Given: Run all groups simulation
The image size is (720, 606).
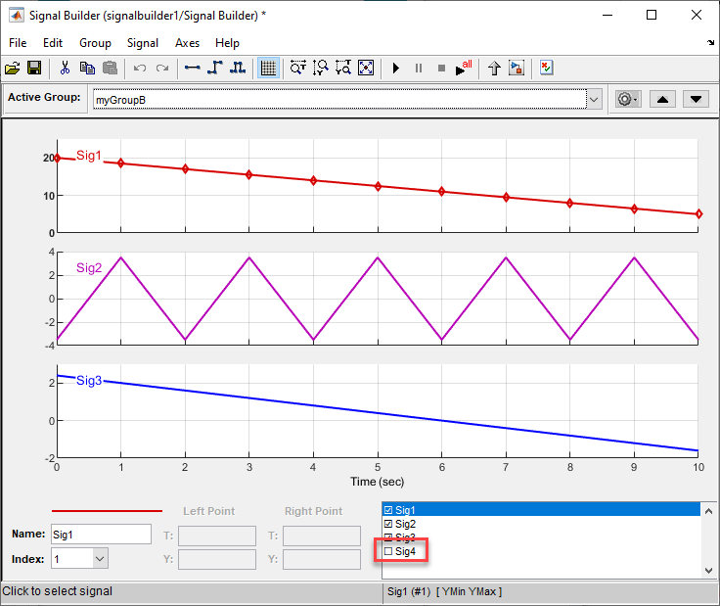Looking at the screenshot, I should pyautogui.click(x=464, y=69).
